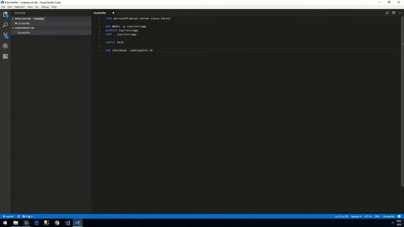The height and width of the screenshot is (227, 404).
Task: Open the Help menu
Action: coord(54,7)
